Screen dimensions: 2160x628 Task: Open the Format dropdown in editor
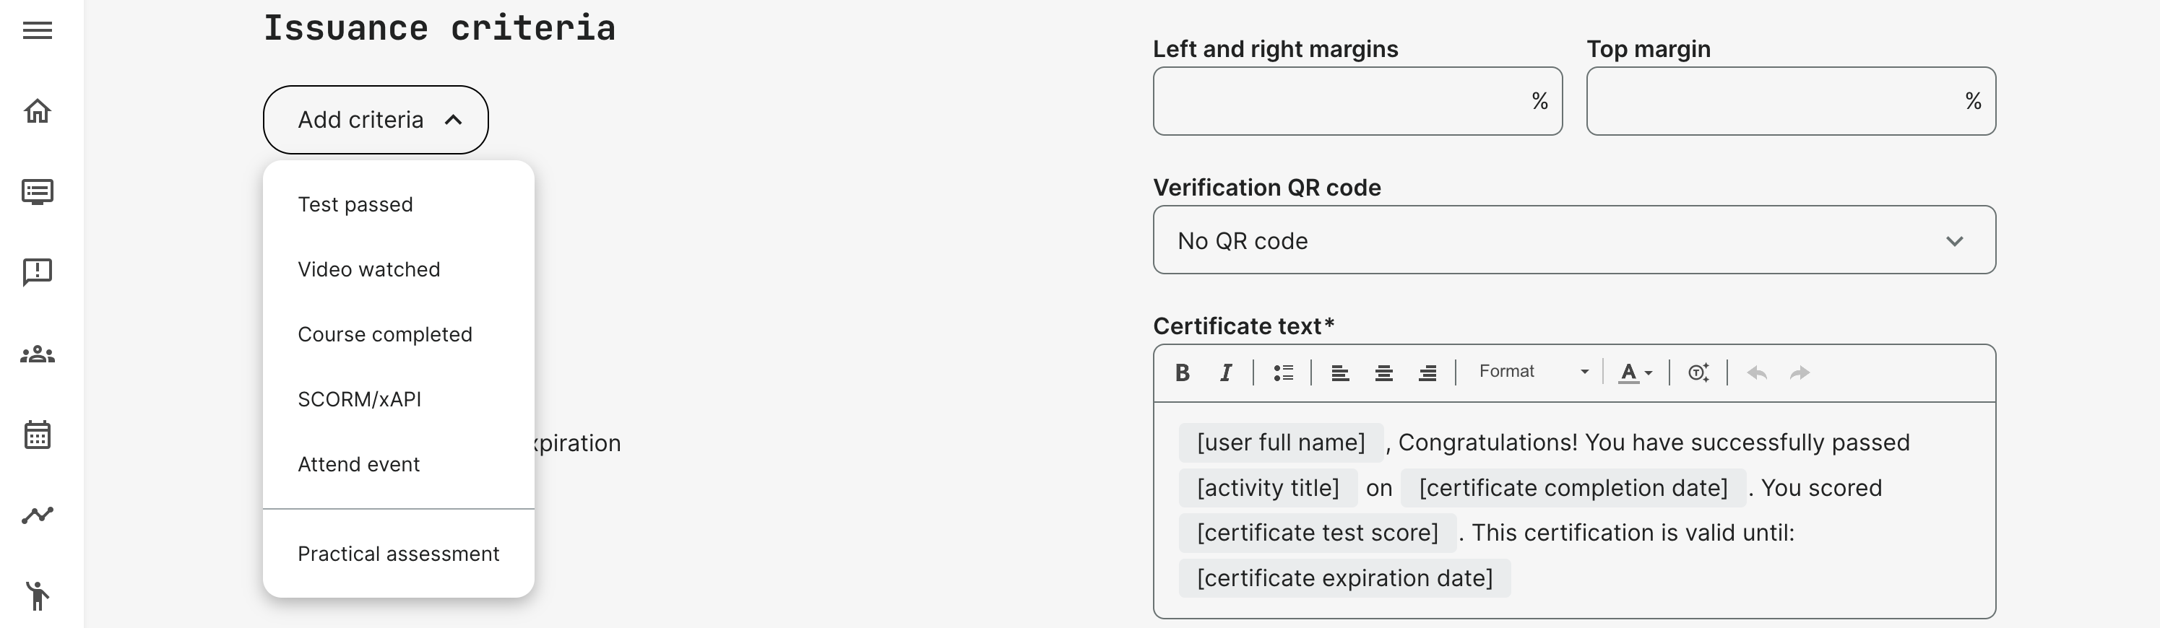pyautogui.click(x=1533, y=372)
